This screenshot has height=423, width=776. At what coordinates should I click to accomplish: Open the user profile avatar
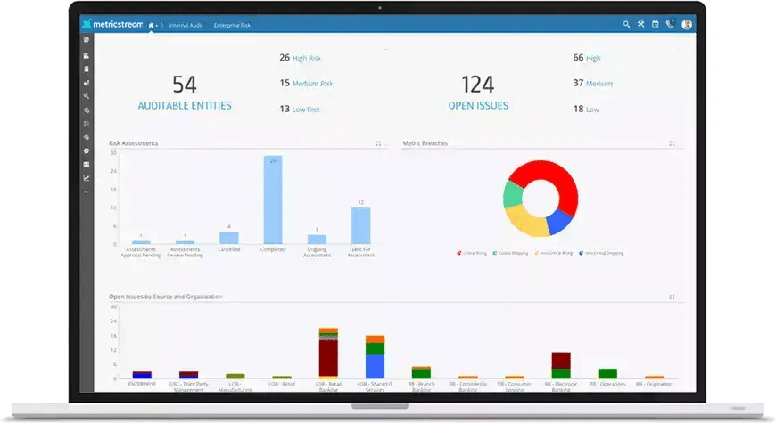pos(687,25)
